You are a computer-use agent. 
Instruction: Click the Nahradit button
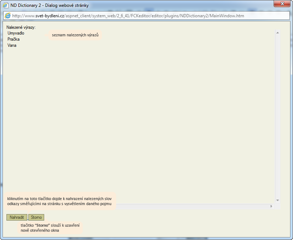(x=17, y=217)
